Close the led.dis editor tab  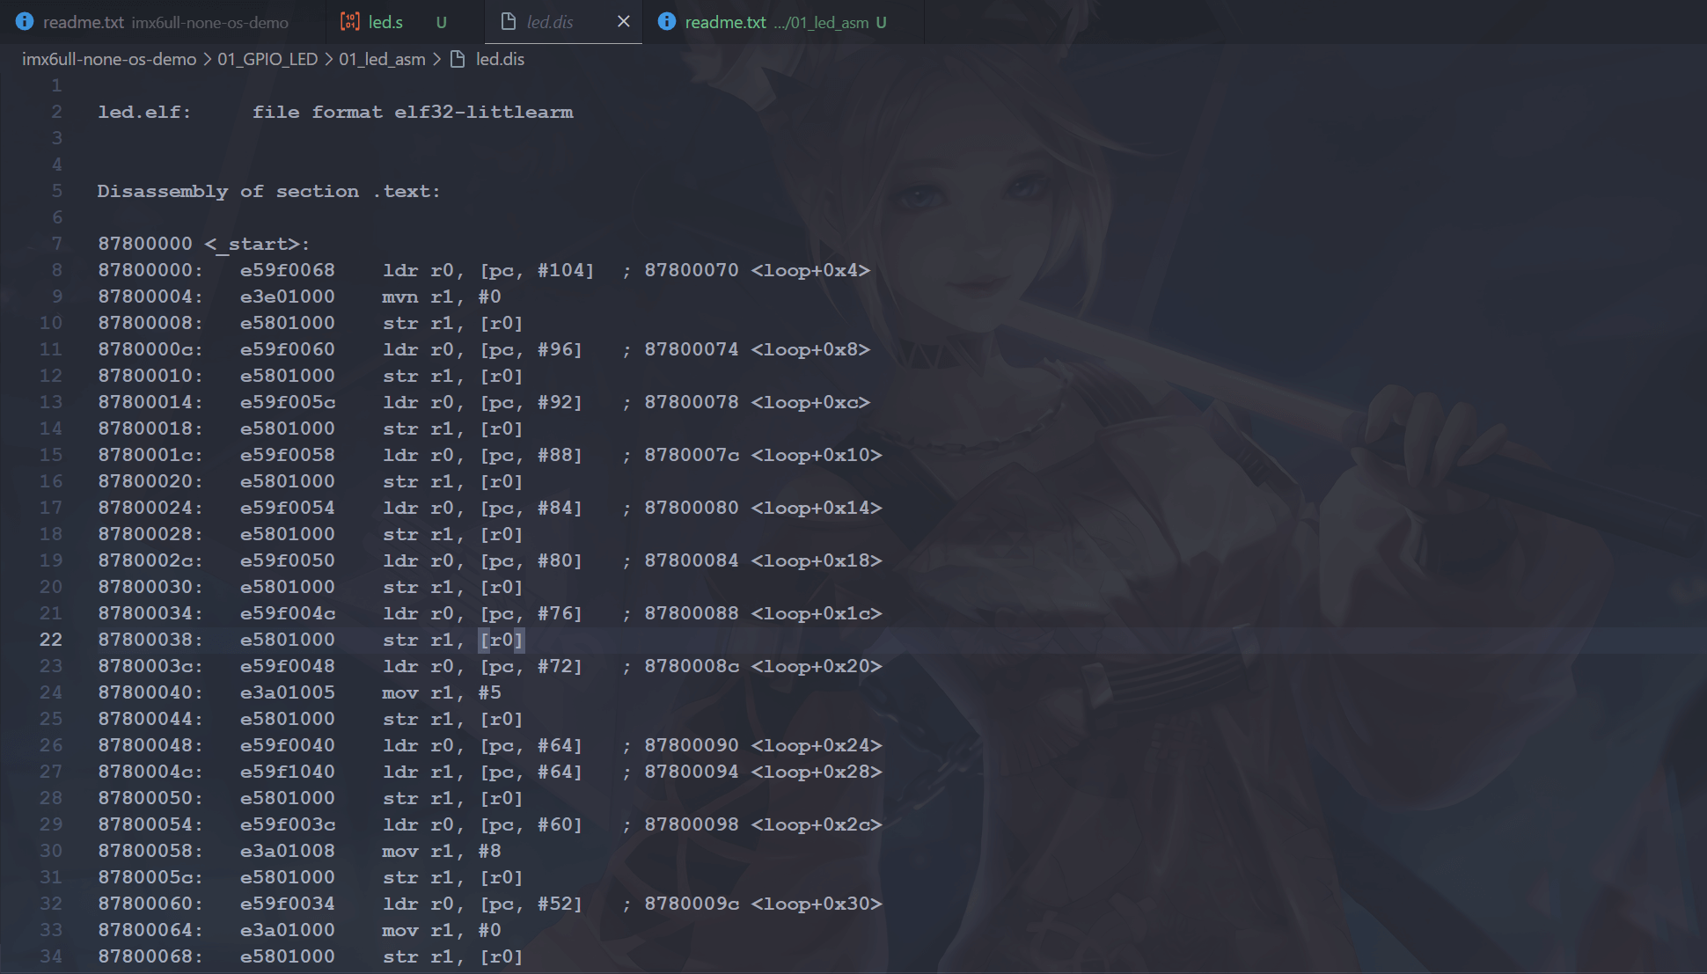click(623, 22)
